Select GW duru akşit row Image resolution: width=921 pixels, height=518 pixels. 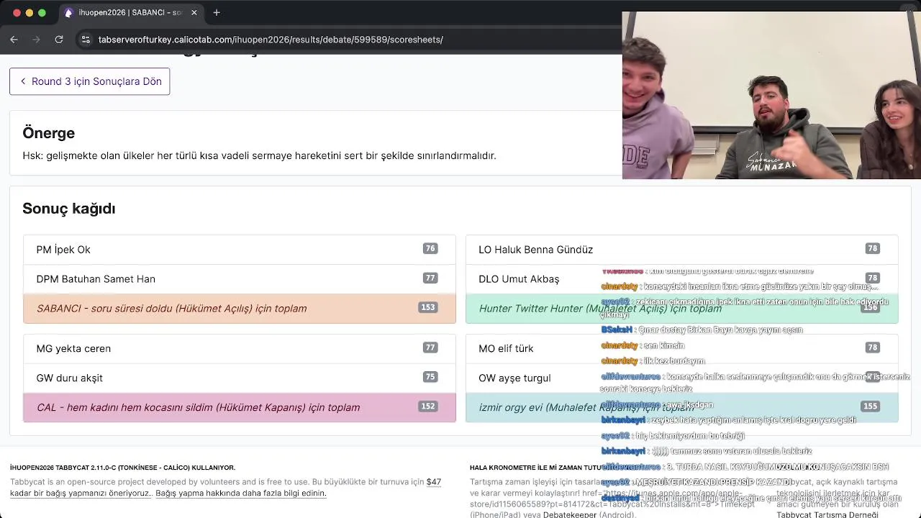click(x=240, y=378)
